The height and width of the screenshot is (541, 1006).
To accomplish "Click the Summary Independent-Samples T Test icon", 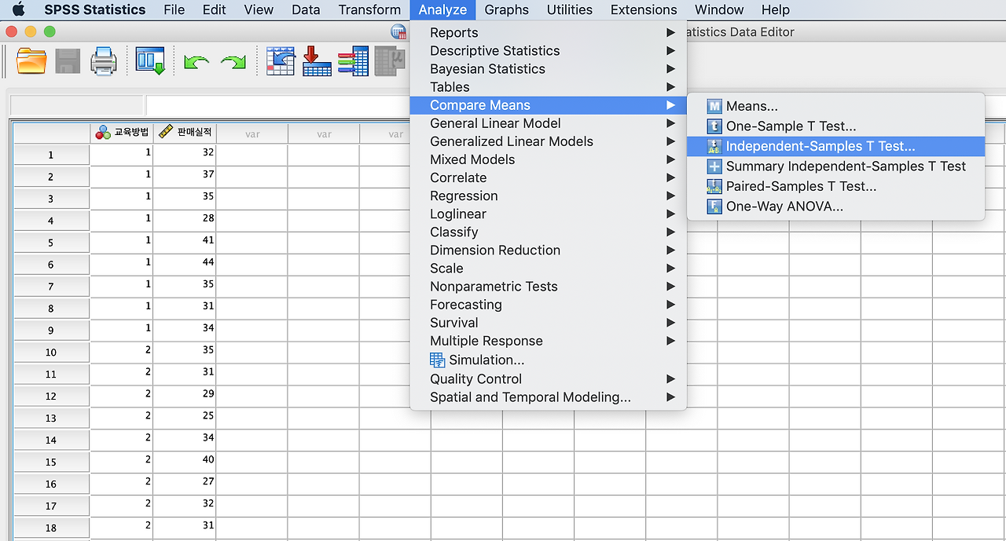I will (x=714, y=166).
